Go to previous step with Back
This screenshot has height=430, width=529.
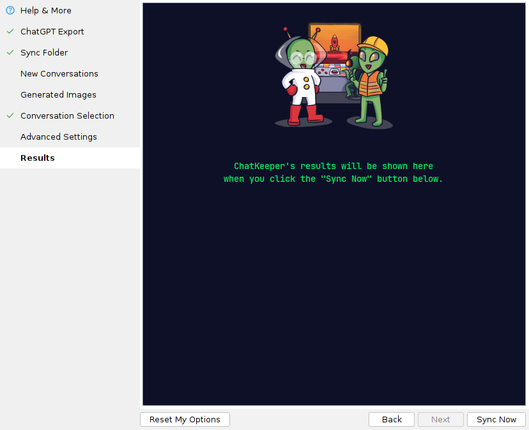pyautogui.click(x=392, y=419)
